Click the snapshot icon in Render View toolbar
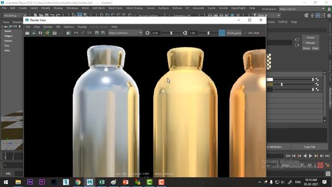Image resolution: width=332 pixels, height=187 pixels. click(40, 33)
